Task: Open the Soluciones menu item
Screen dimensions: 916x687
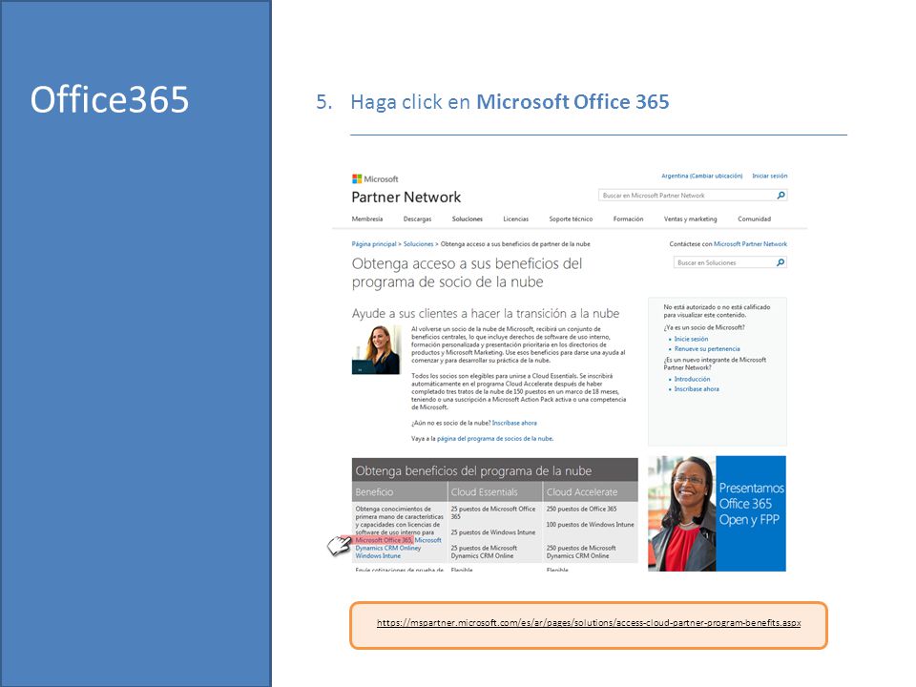Action: point(468,219)
